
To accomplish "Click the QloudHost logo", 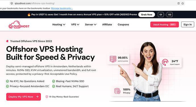I will point(19,25).
